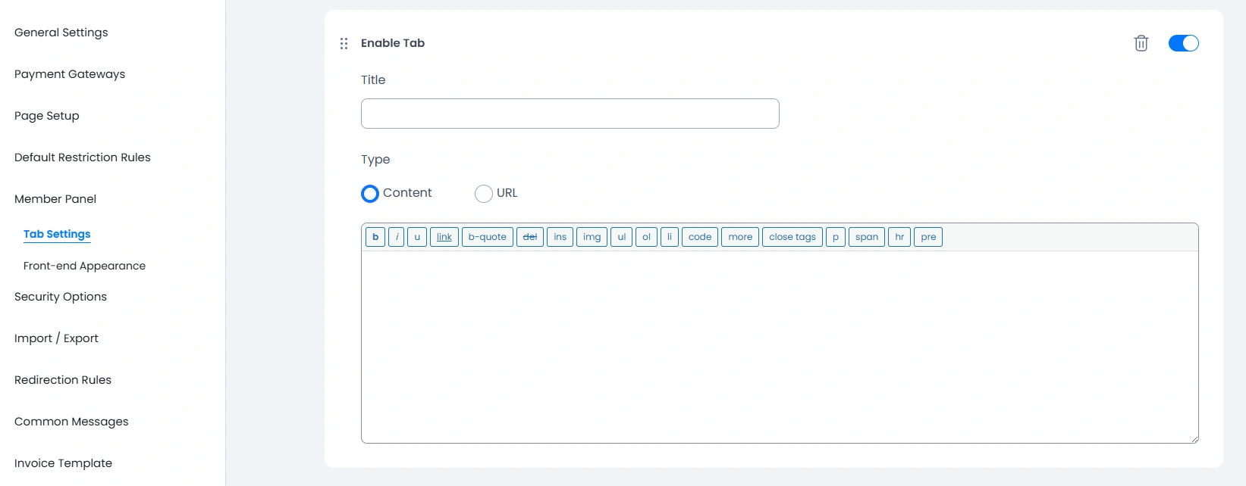
Task: Open Tab Settings in the sidebar
Action: (56, 234)
